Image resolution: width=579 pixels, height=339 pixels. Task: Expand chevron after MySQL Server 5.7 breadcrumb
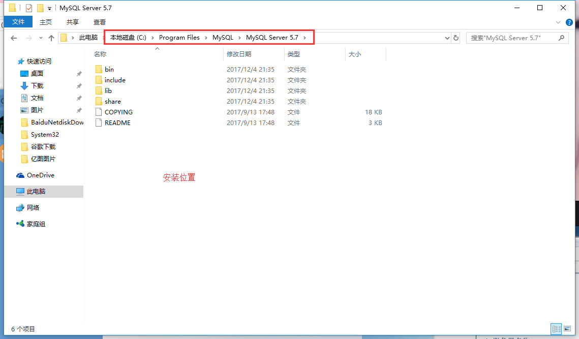(x=304, y=38)
